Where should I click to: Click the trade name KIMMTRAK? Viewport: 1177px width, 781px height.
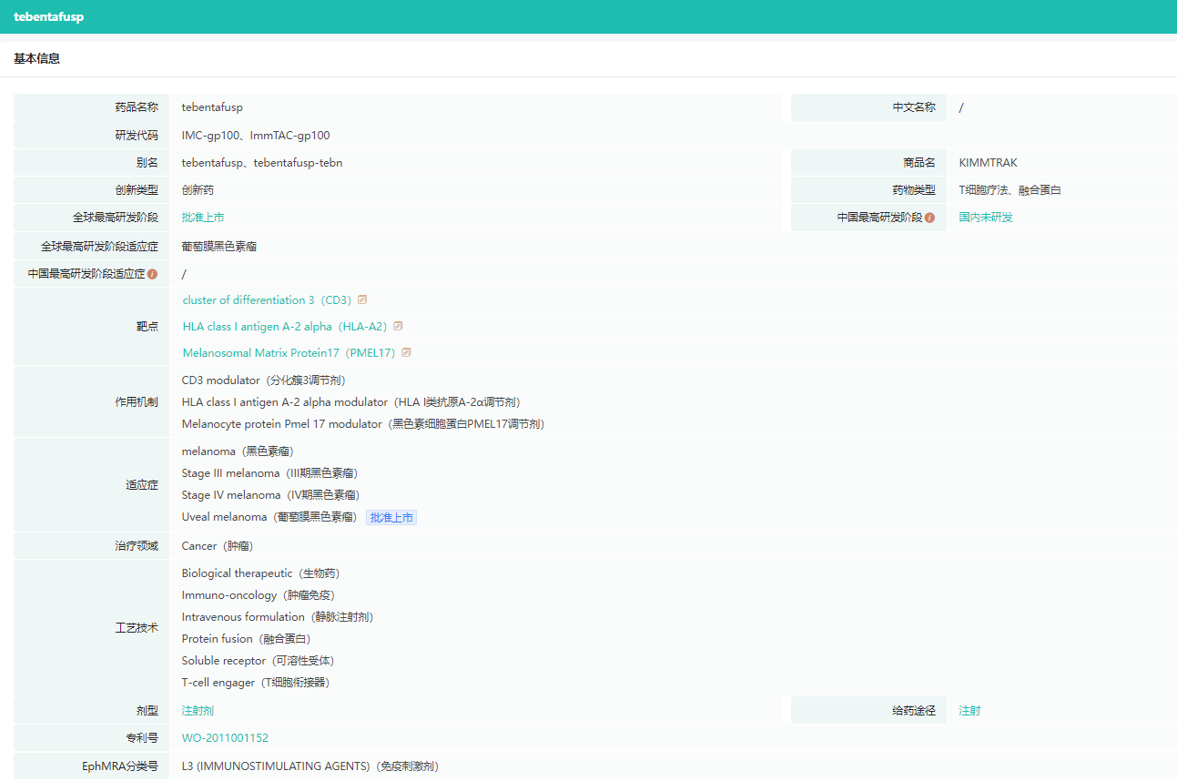(989, 163)
